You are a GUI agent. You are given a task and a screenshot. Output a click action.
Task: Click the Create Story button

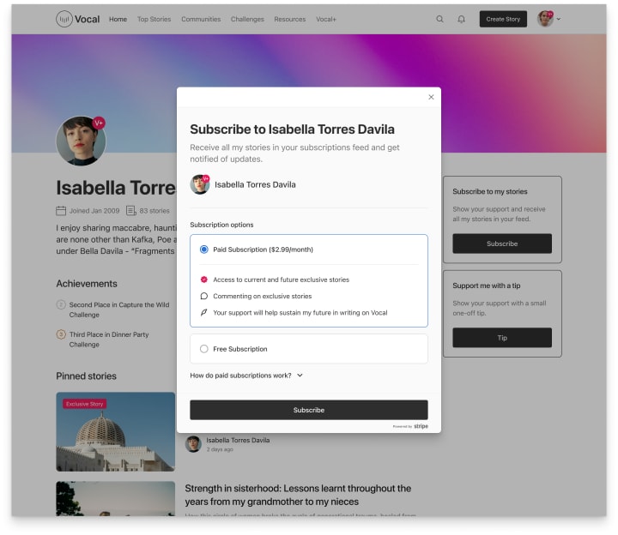point(503,19)
